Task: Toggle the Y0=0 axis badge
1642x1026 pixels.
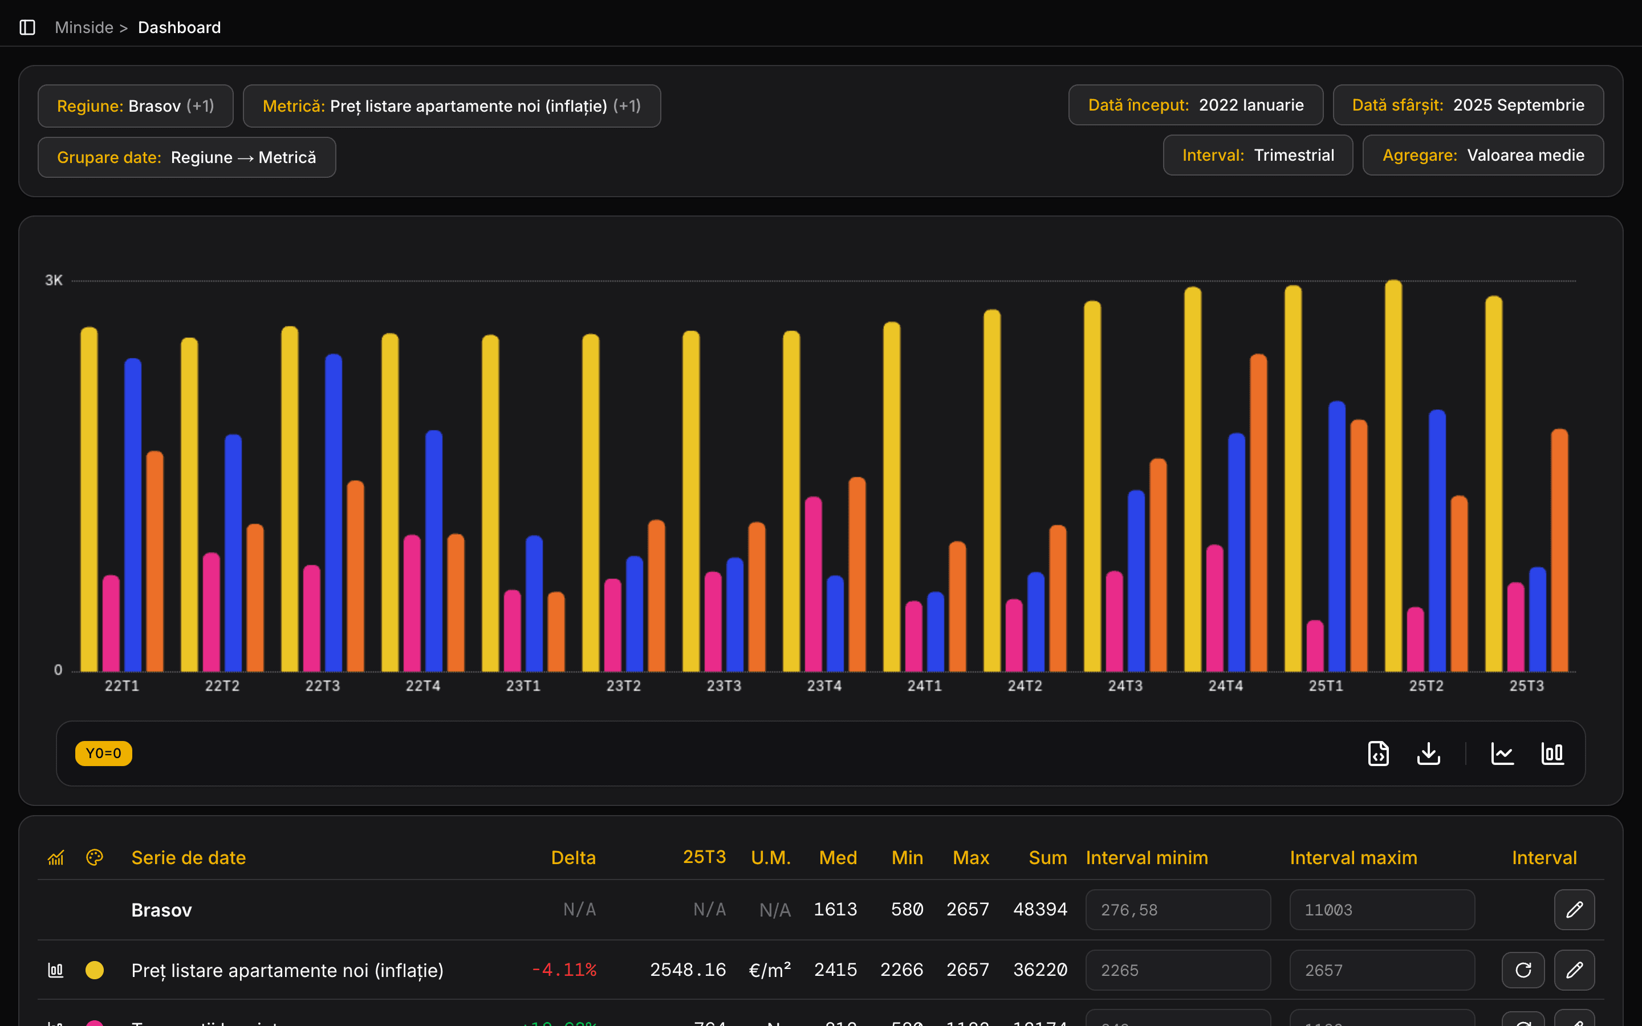Action: tap(103, 753)
